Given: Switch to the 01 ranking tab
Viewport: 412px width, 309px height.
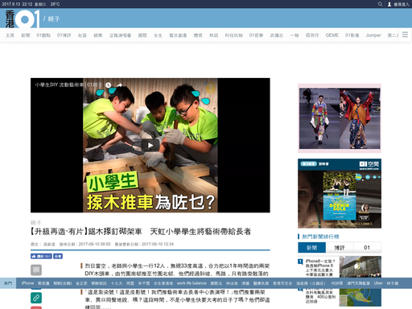Looking at the screenshot, I should (367, 248).
